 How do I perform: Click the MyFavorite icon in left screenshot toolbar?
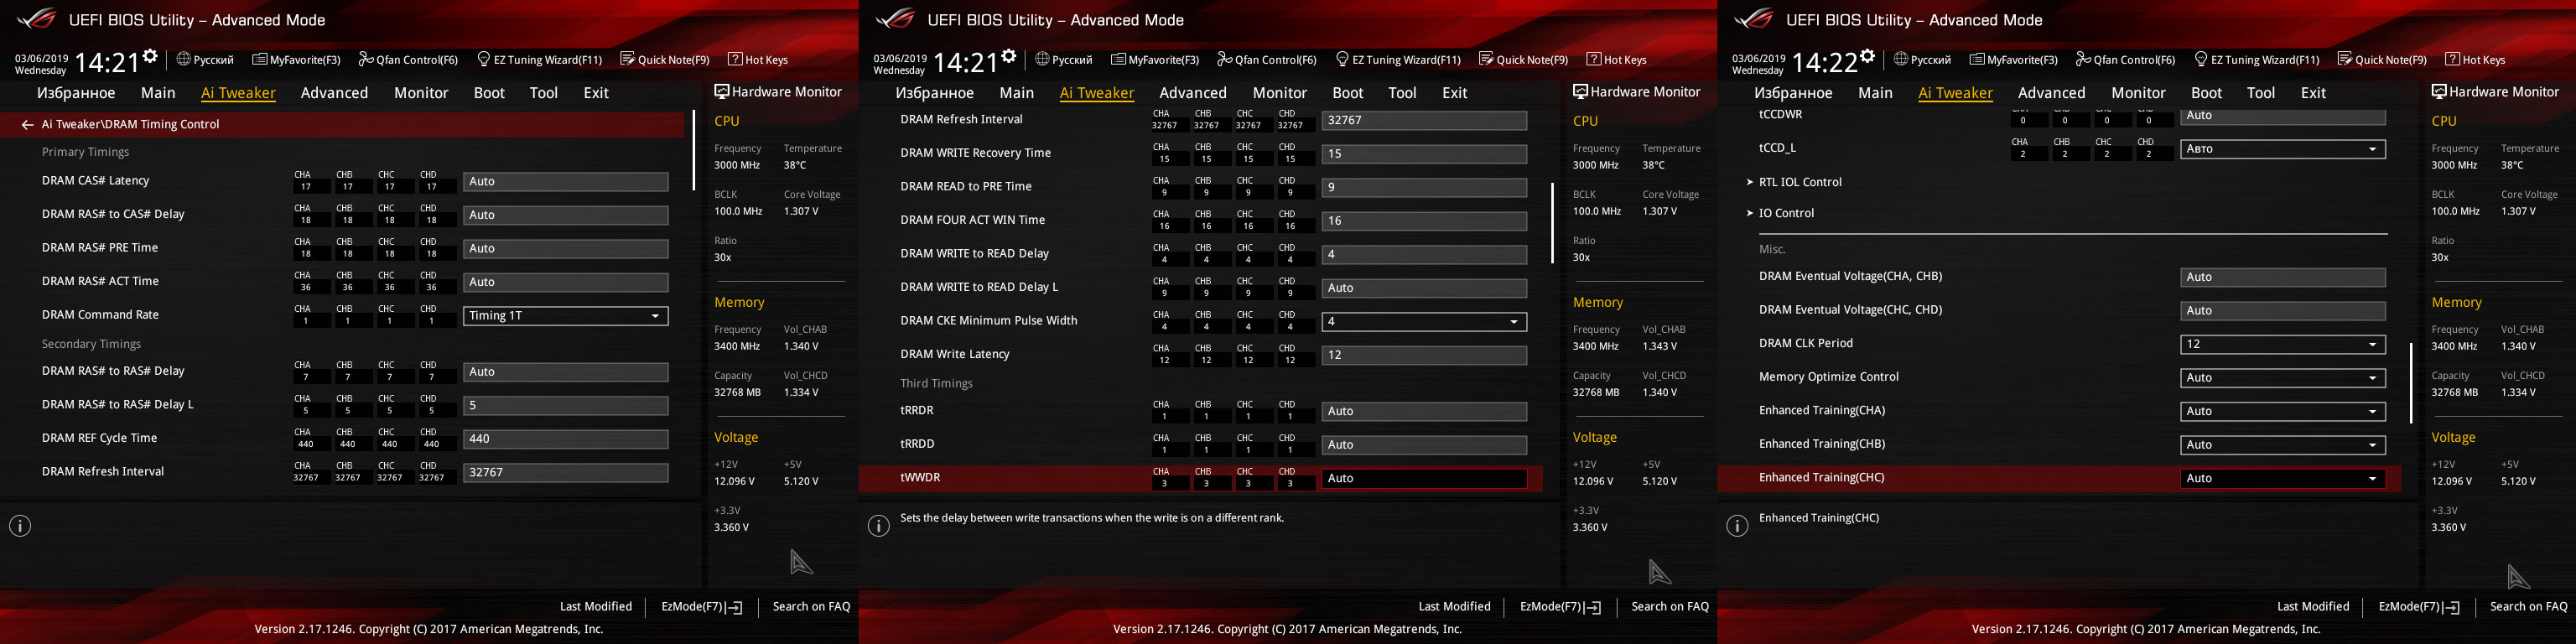click(260, 59)
